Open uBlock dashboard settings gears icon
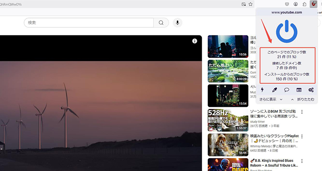Screen dimensions: 322x171 pyautogui.click(x=311, y=90)
